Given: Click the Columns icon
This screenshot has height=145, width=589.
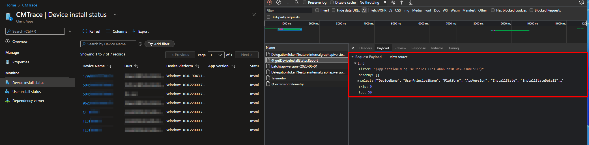Looking at the screenshot, I should point(108,31).
